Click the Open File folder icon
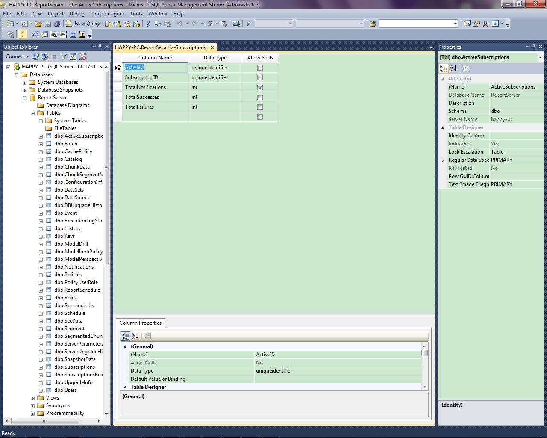Image resolution: width=547 pixels, height=438 pixels. 38,24
